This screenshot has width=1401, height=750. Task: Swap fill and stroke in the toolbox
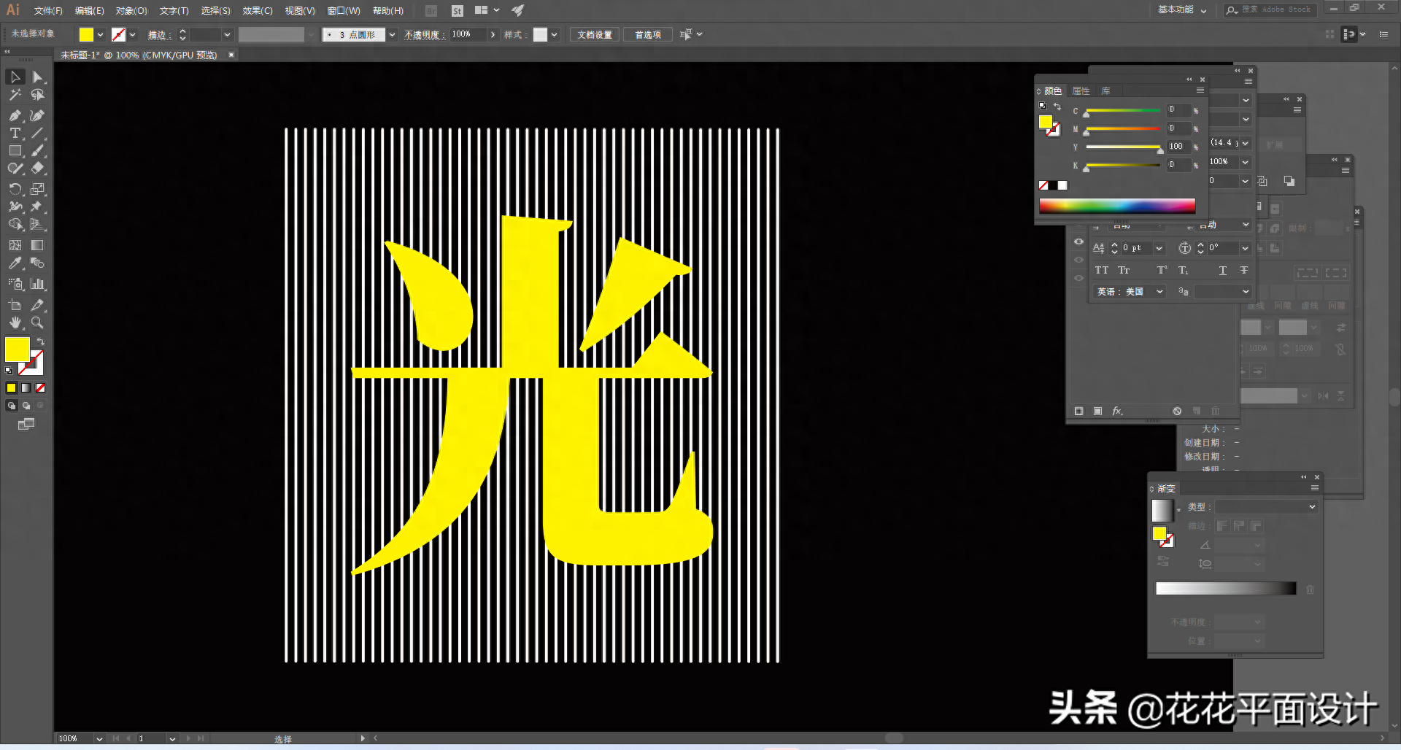pyautogui.click(x=41, y=341)
